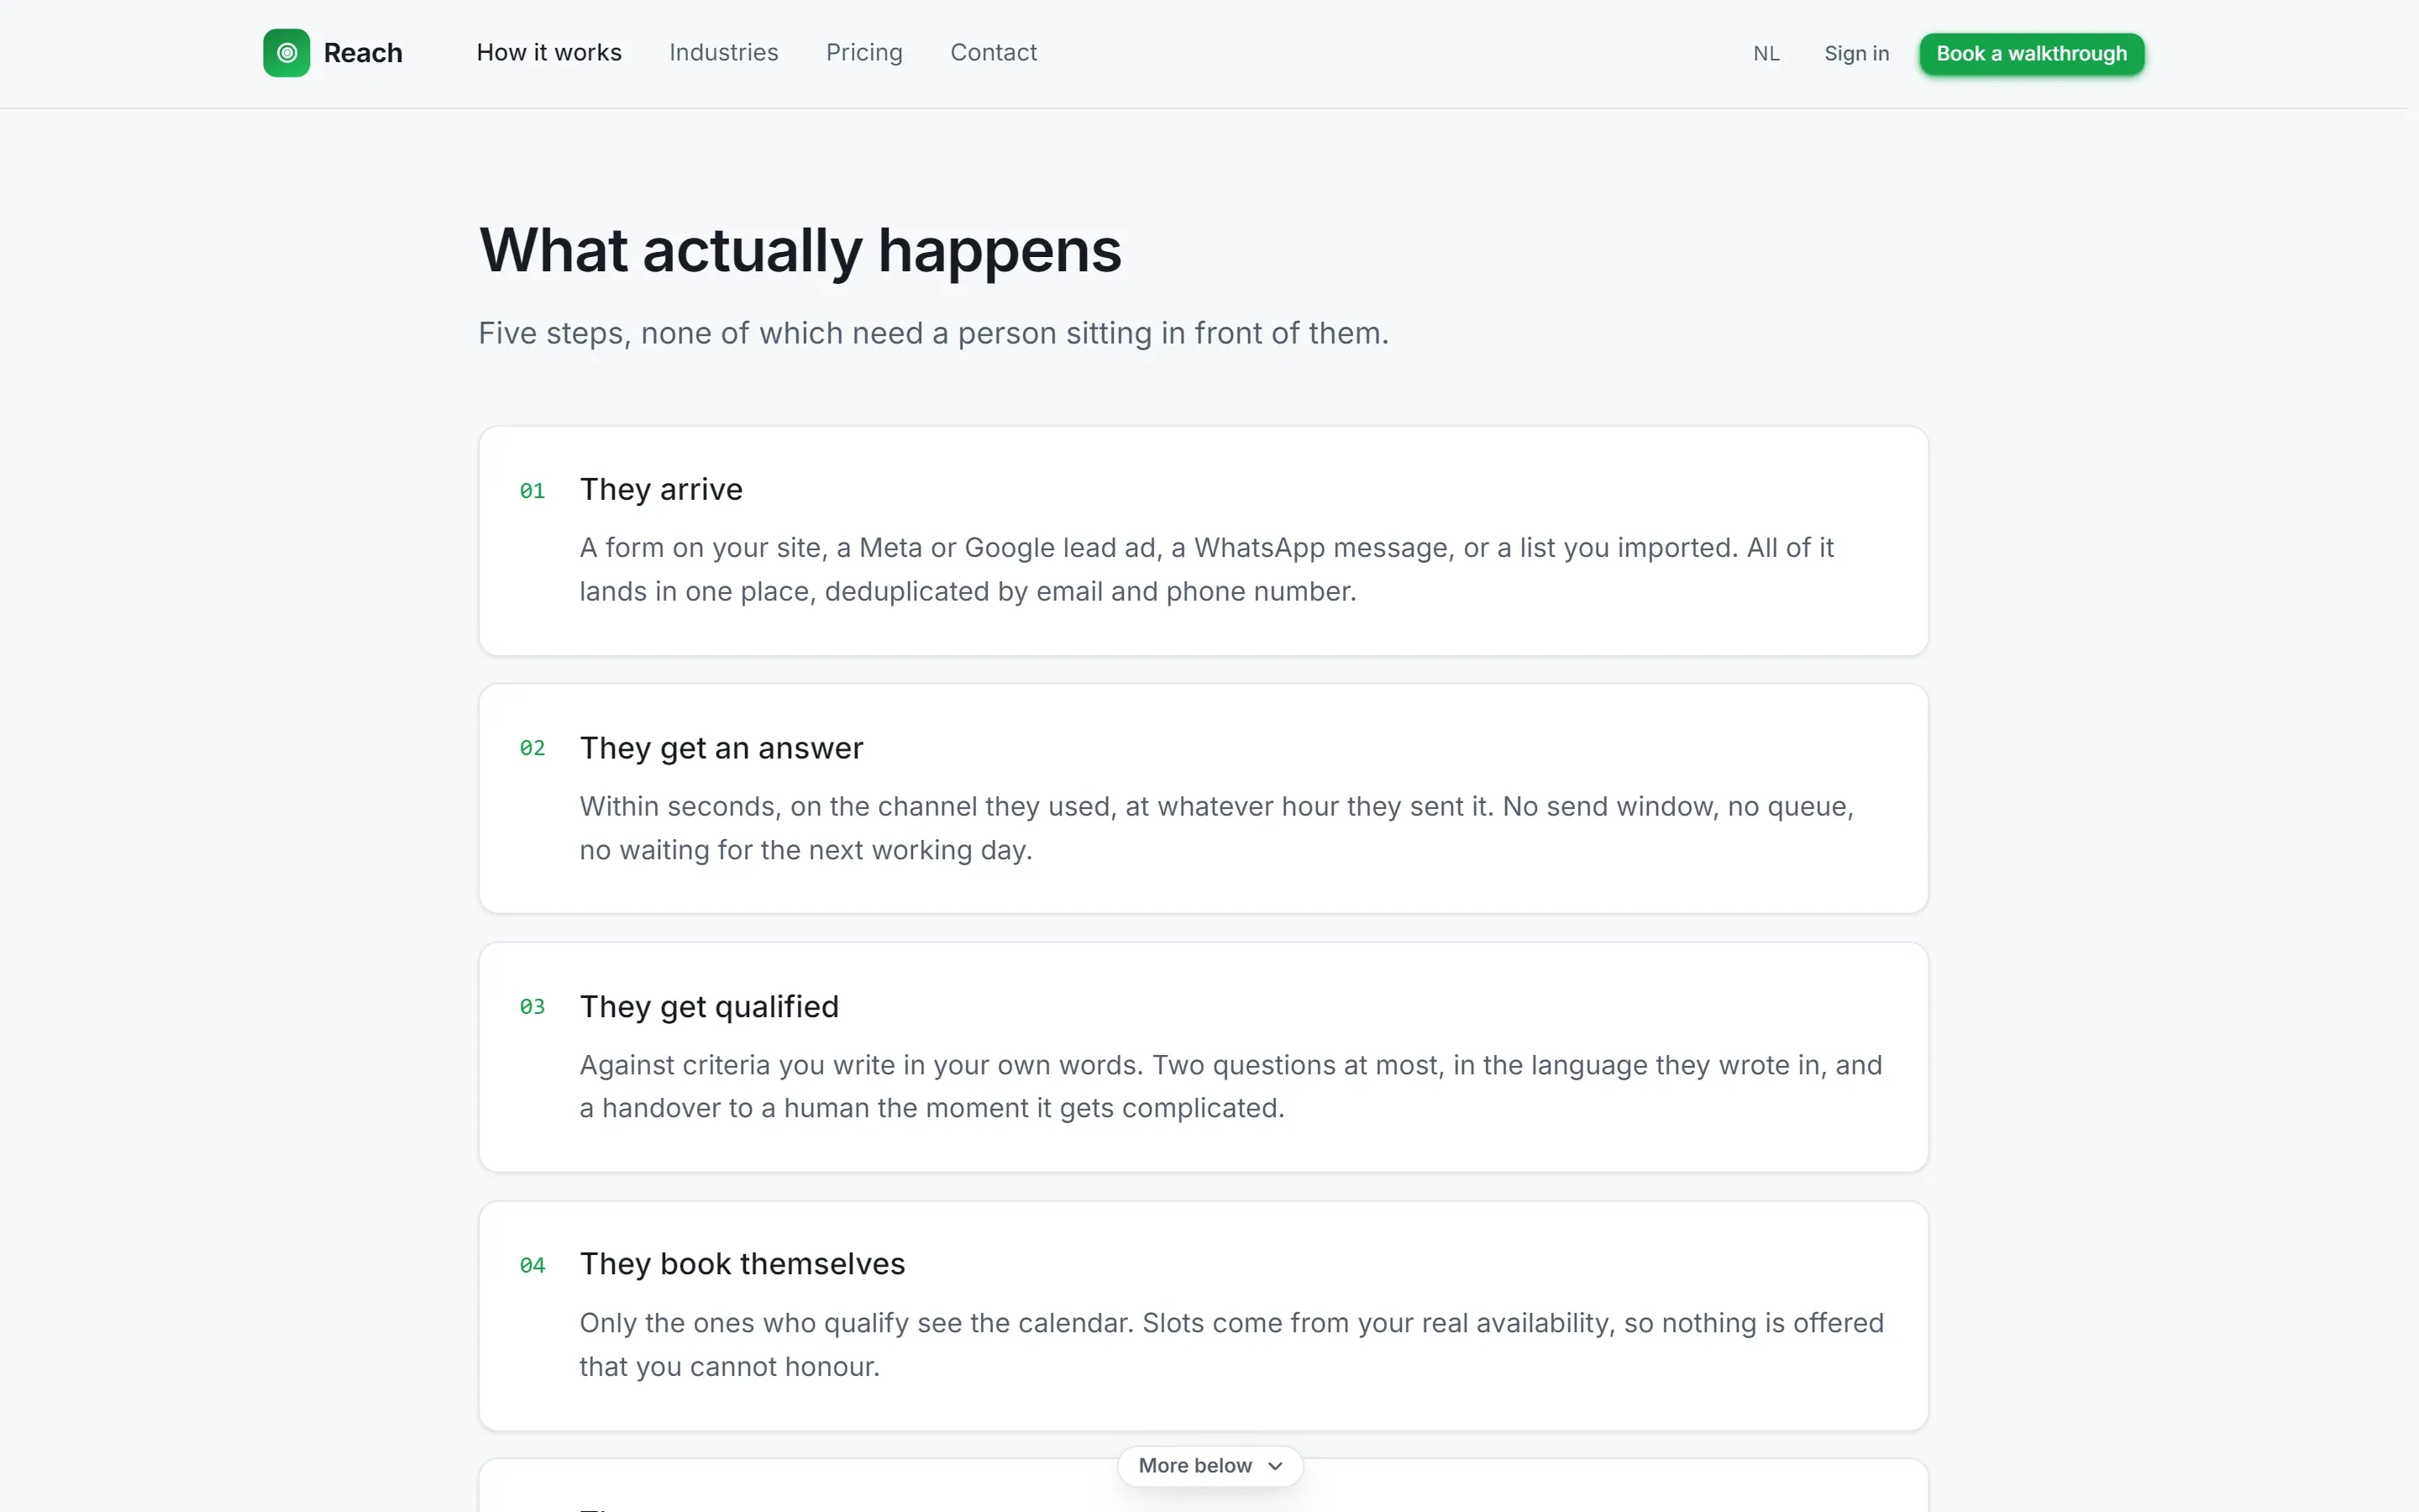The width and height of the screenshot is (2419, 1512).
Task: Select the Contact nav link
Action: point(993,52)
